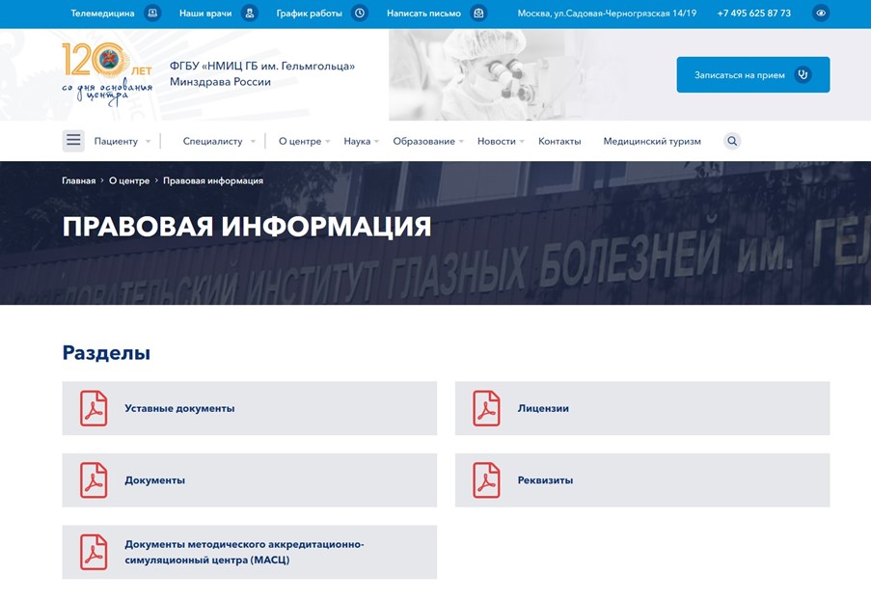Open the hamburger menu button
Image resolution: width=871 pixels, height=601 pixels.
tap(73, 140)
